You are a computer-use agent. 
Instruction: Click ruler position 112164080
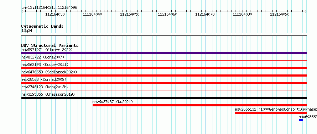coord(243,14)
